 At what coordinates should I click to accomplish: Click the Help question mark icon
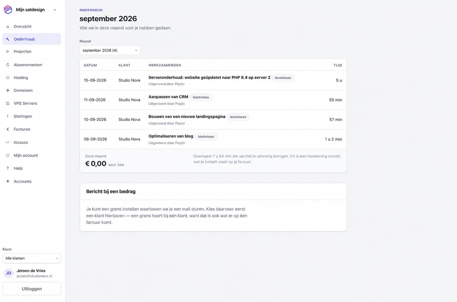coord(8,168)
